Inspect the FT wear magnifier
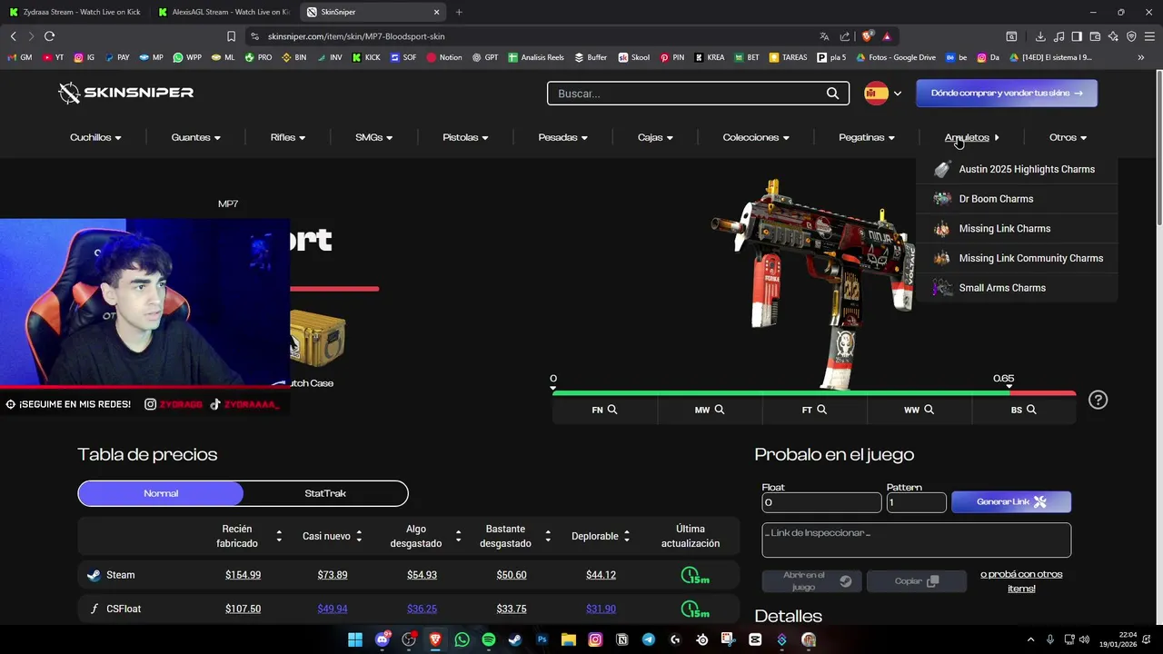Viewport: 1163px width, 654px height. point(821,410)
